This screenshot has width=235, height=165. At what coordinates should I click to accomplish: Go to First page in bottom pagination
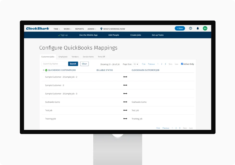tap(158, 128)
